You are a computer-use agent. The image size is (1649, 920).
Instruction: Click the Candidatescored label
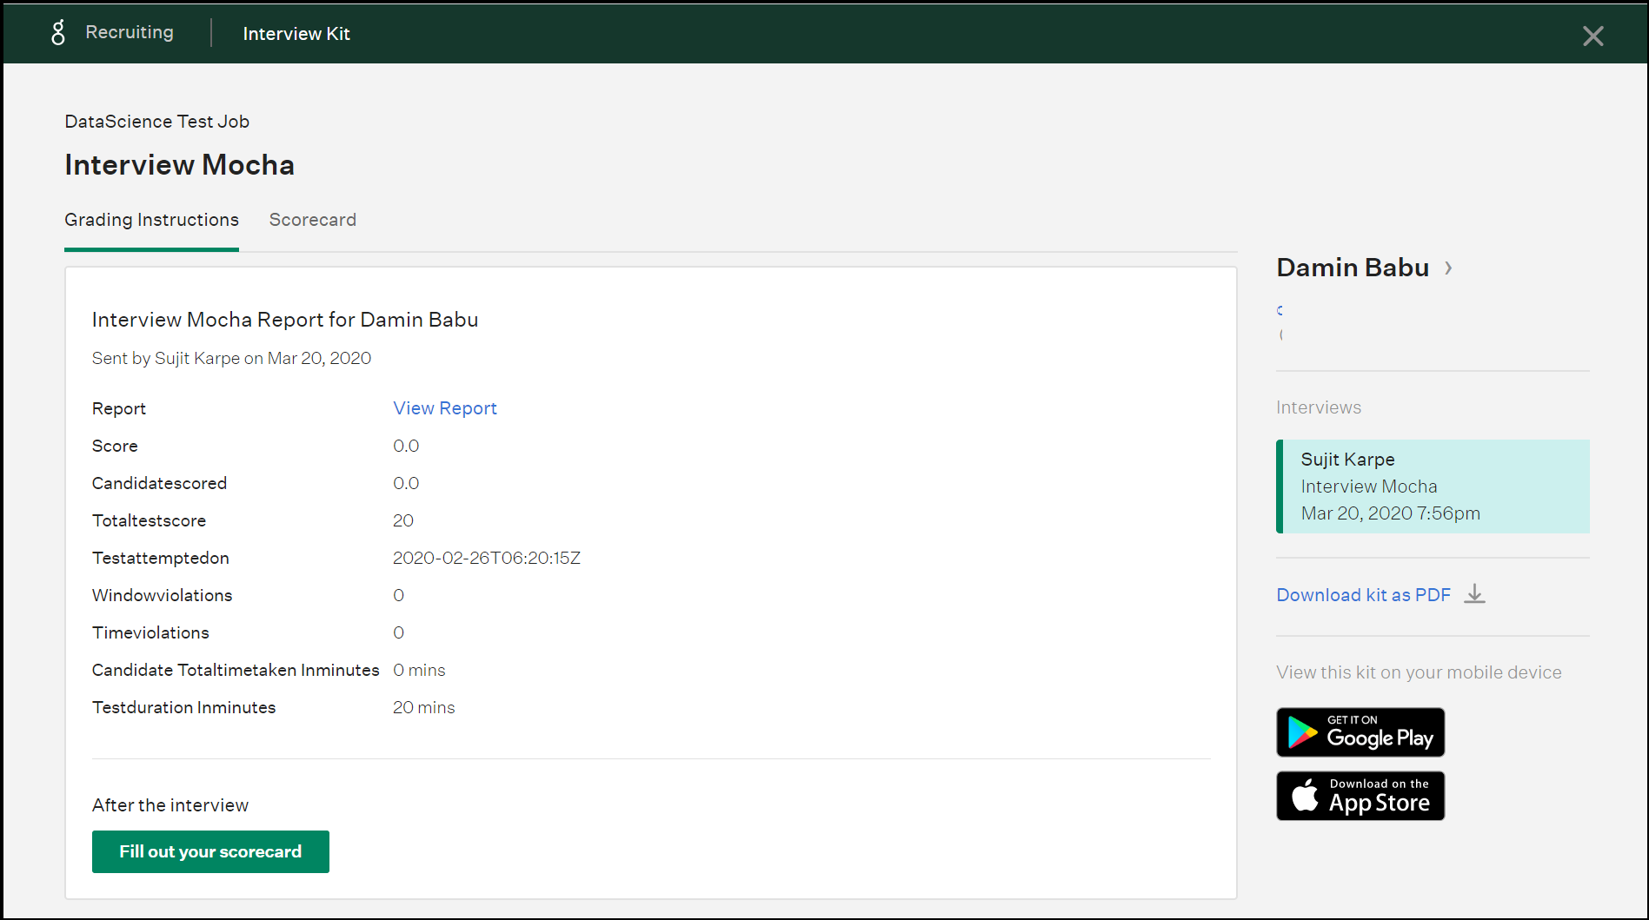[160, 483]
